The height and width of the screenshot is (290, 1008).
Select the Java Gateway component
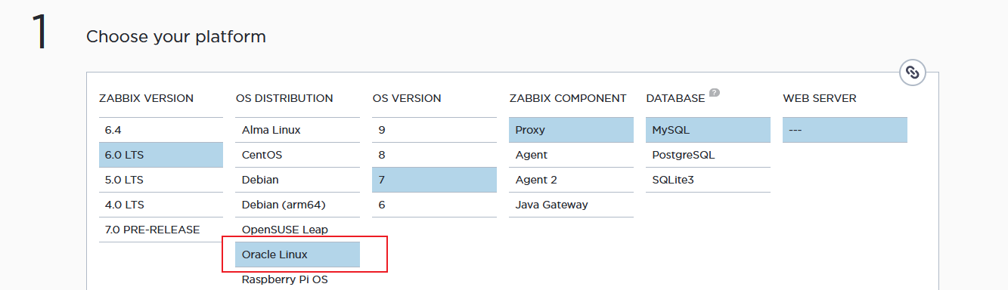pyautogui.click(x=572, y=205)
